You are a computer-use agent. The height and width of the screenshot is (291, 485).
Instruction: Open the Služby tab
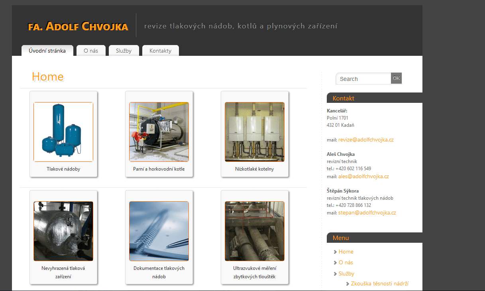click(124, 51)
